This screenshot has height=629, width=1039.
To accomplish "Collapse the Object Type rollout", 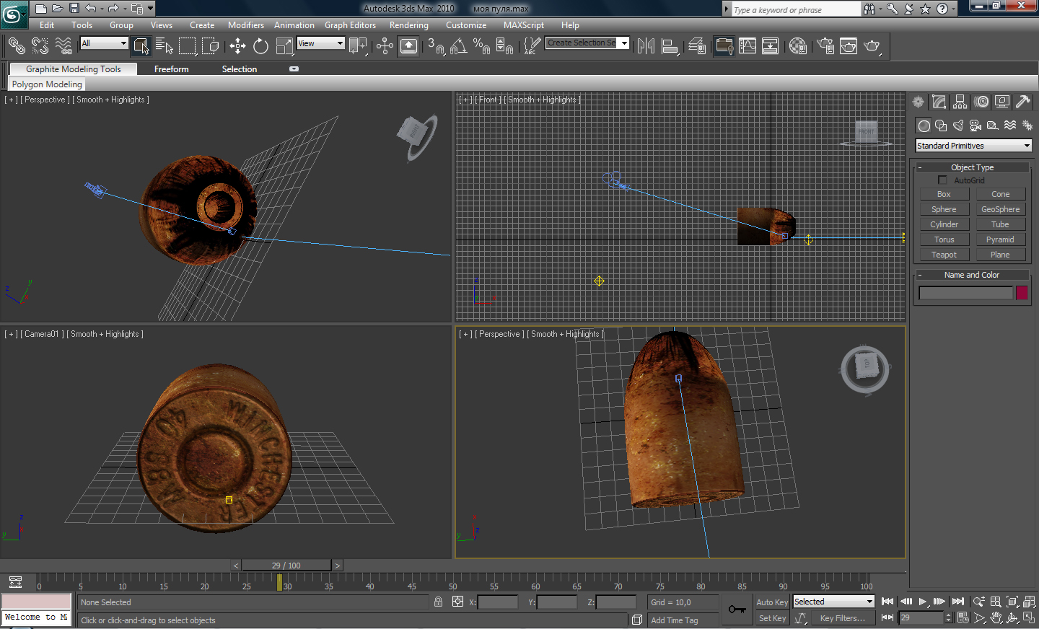I will click(971, 167).
